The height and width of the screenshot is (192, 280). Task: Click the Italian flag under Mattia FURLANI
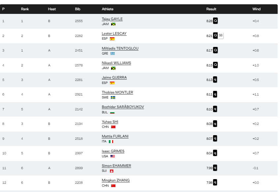pyautogui.click(x=111, y=141)
